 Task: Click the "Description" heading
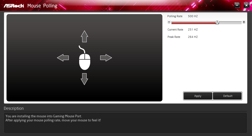(14, 108)
